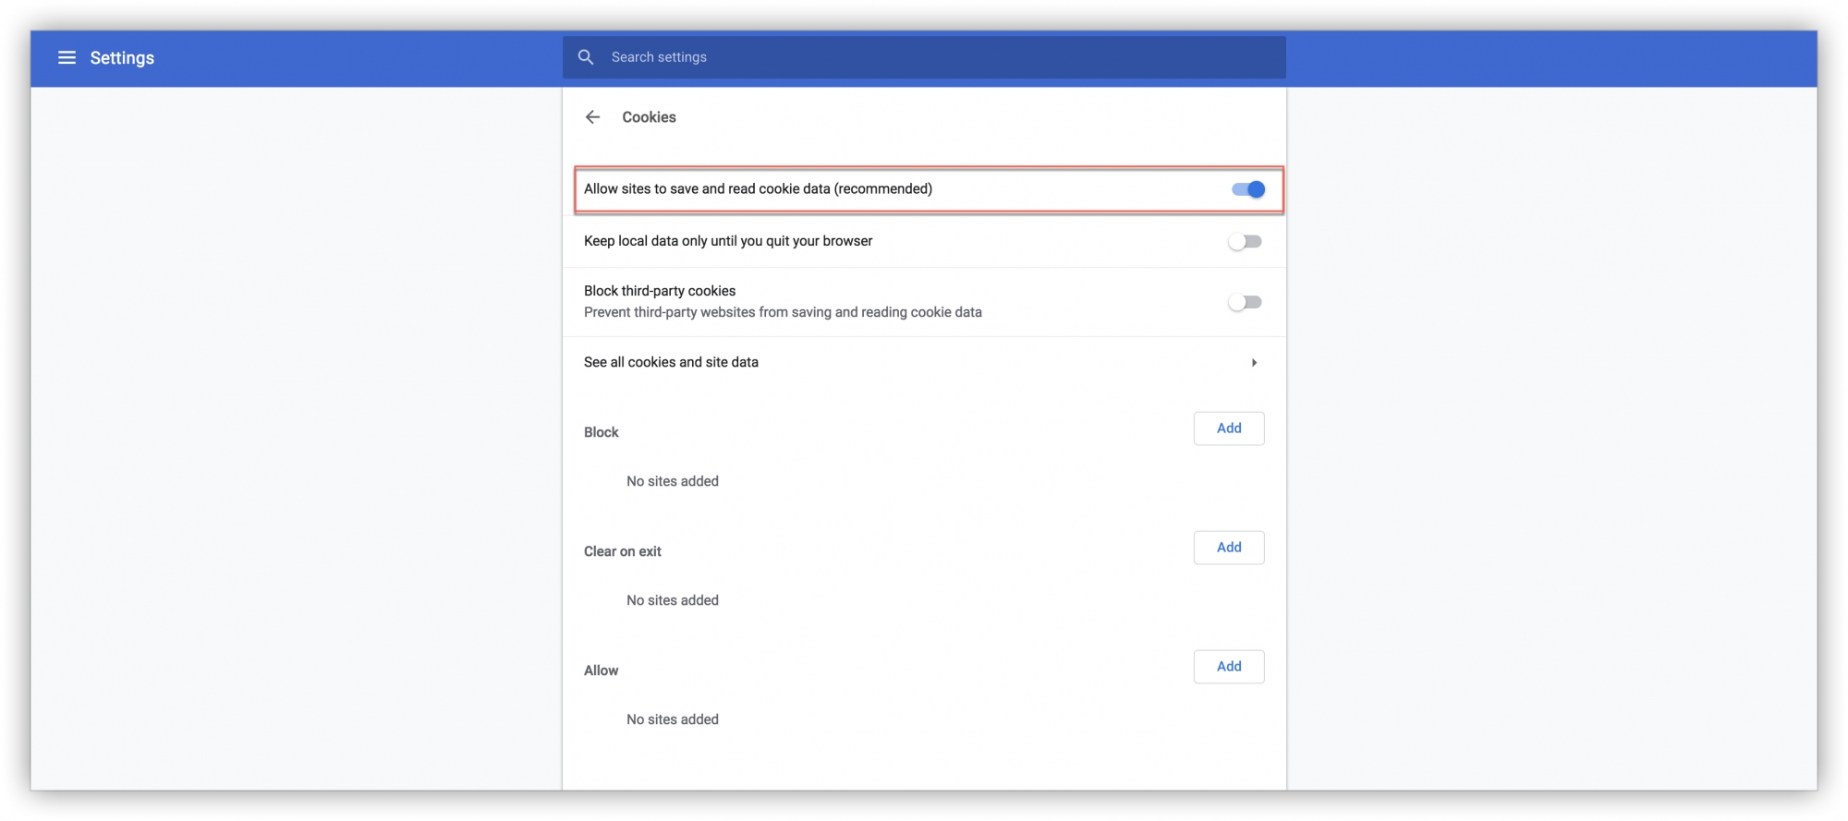The width and height of the screenshot is (1848, 821).
Task: Disable Allow sites to save cookie data
Action: (x=1247, y=189)
